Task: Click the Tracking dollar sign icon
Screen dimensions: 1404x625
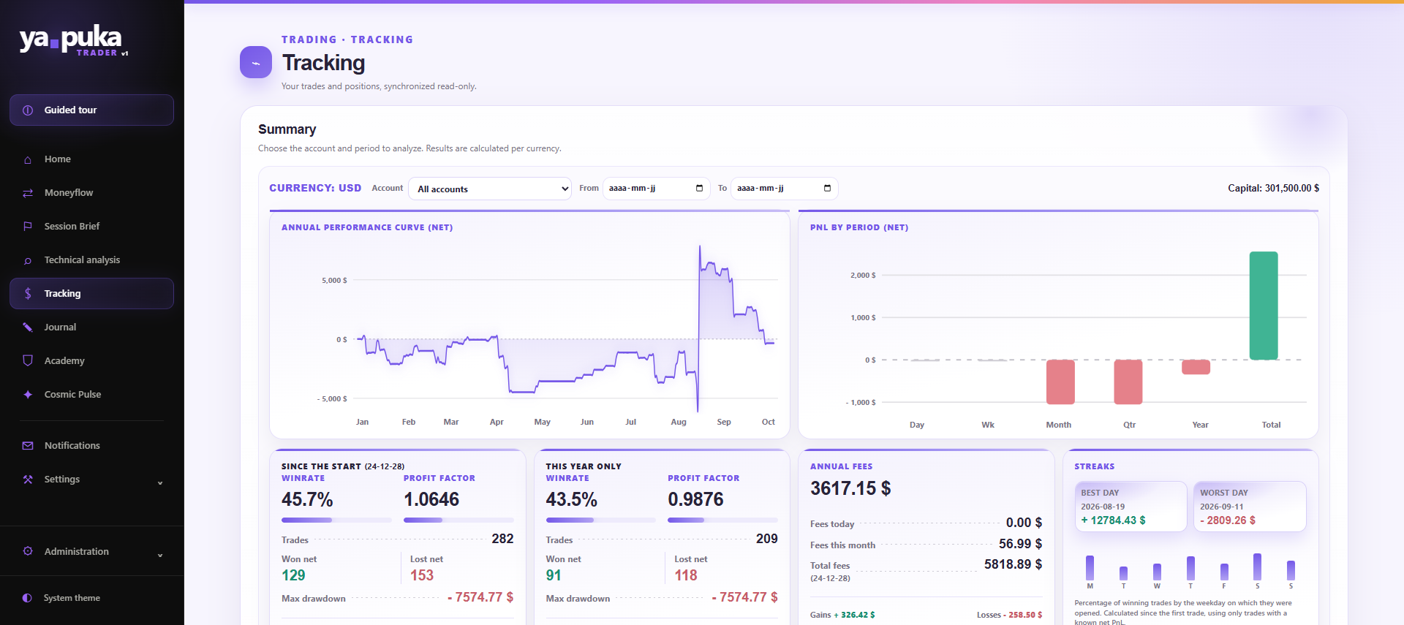Action: point(28,294)
